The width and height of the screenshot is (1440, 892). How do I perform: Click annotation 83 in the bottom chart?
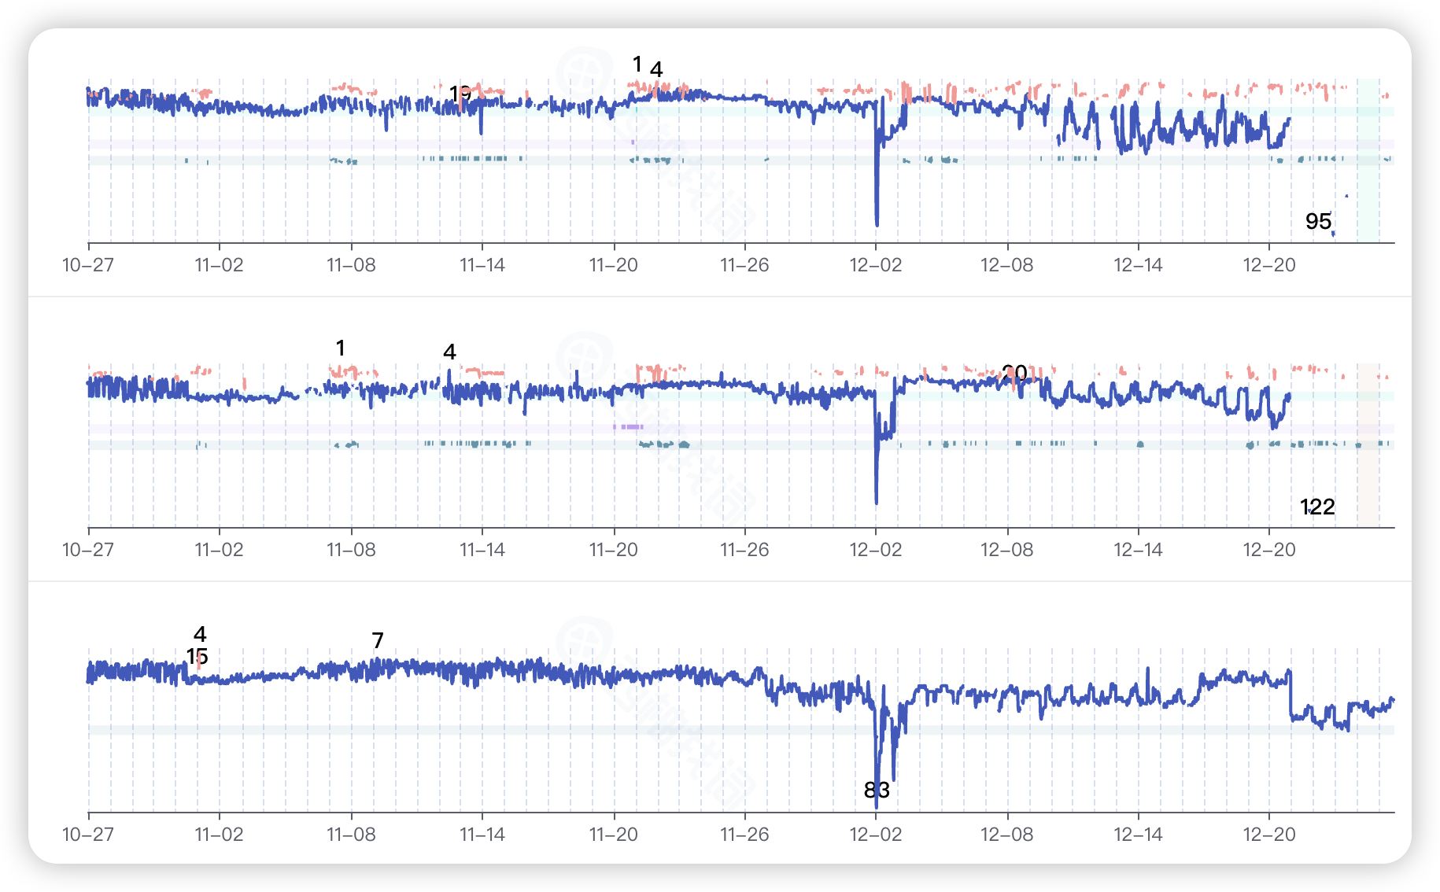[x=877, y=791]
